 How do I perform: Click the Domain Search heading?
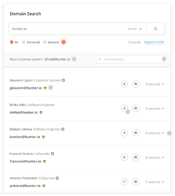(26, 14)
